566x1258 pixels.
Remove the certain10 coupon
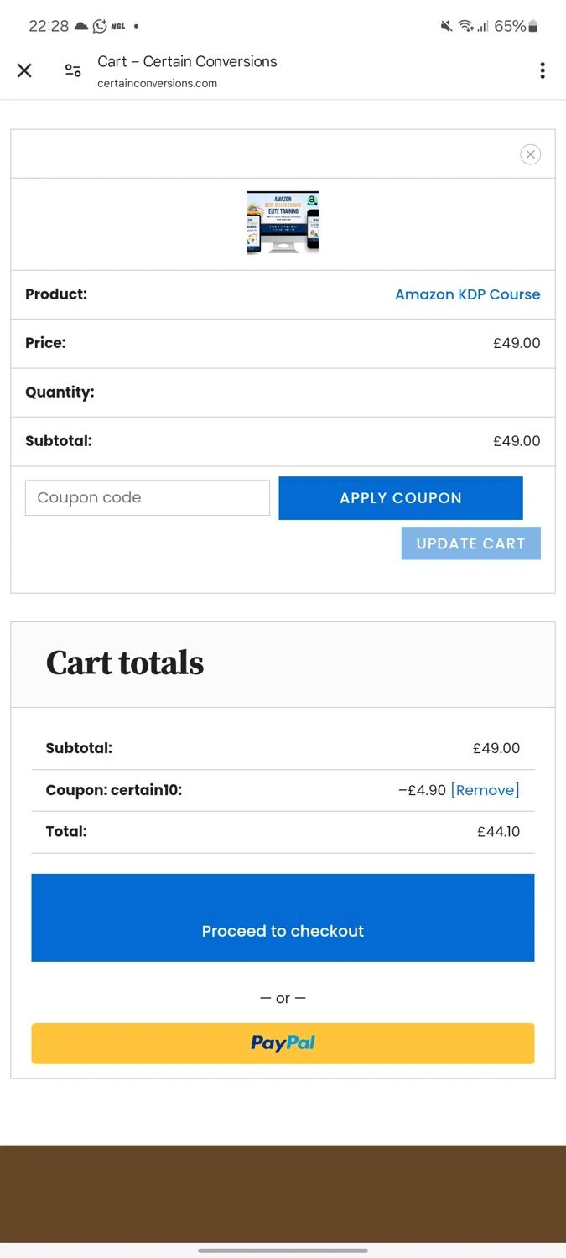[x=485, y=790]
